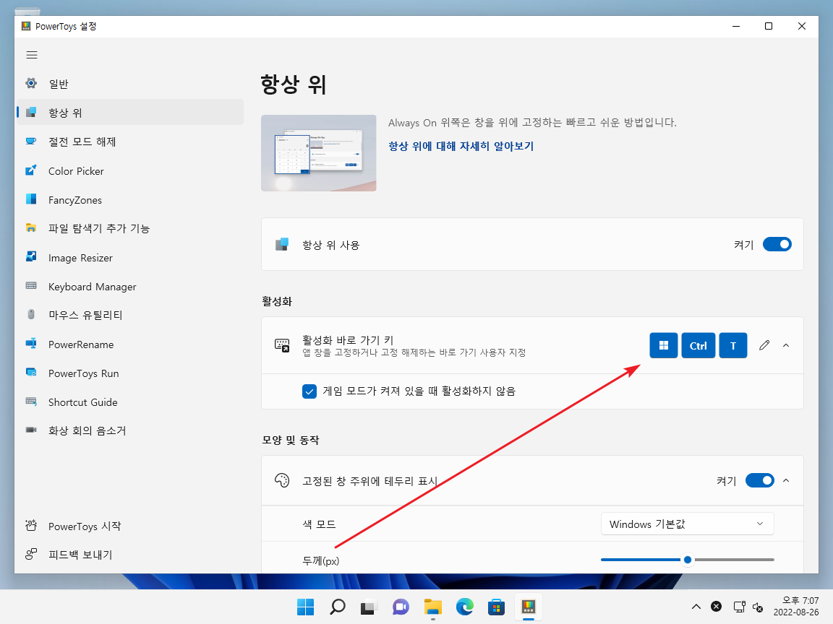The height and width of the screenshot is (624, 833).
Task: Open File Explorer from the taskbar
Action: [433, 607]
